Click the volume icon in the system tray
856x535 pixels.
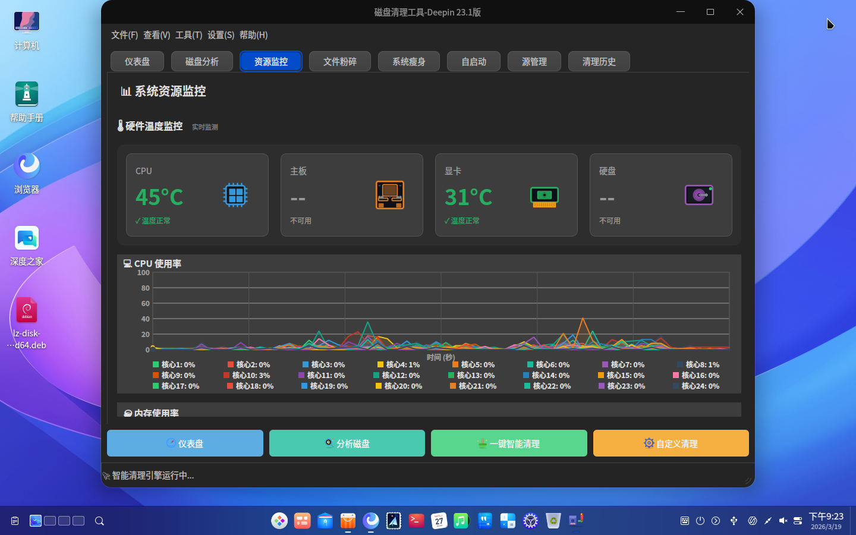point(783,521)
